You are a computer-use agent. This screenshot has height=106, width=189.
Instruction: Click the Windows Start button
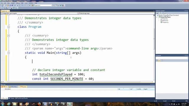[3, 104]
